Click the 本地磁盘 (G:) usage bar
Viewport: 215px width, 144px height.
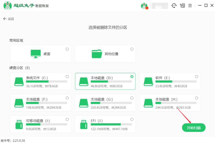point(111,103)
